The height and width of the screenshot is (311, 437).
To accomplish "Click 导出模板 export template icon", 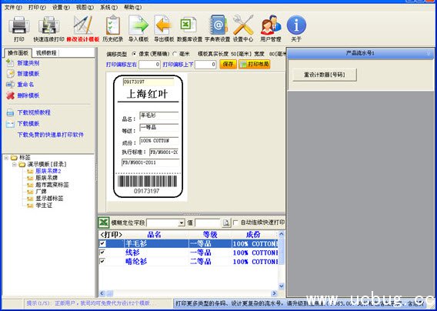I will point(164,25).
